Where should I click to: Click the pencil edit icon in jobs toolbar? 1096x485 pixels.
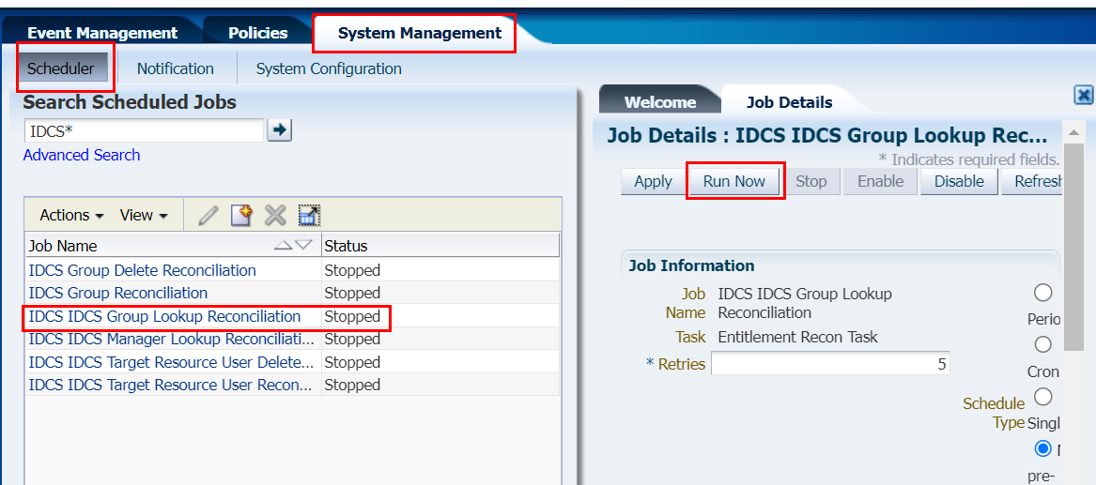tap(208, 215)
